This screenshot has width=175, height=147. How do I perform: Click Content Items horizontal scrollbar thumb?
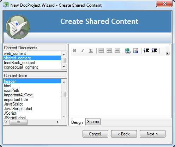[18, 122]
